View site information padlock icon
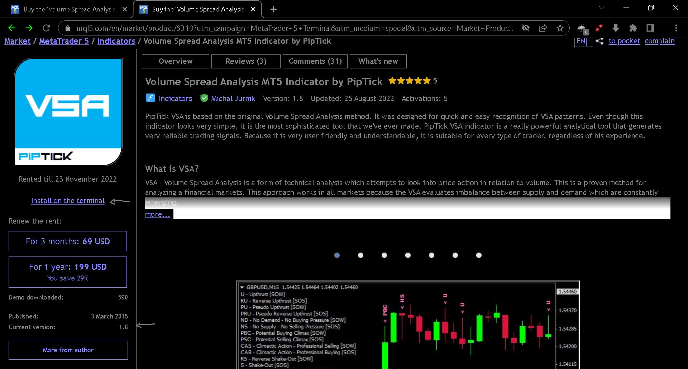This screenshot has width=688, height=369. tap(67, 28)
